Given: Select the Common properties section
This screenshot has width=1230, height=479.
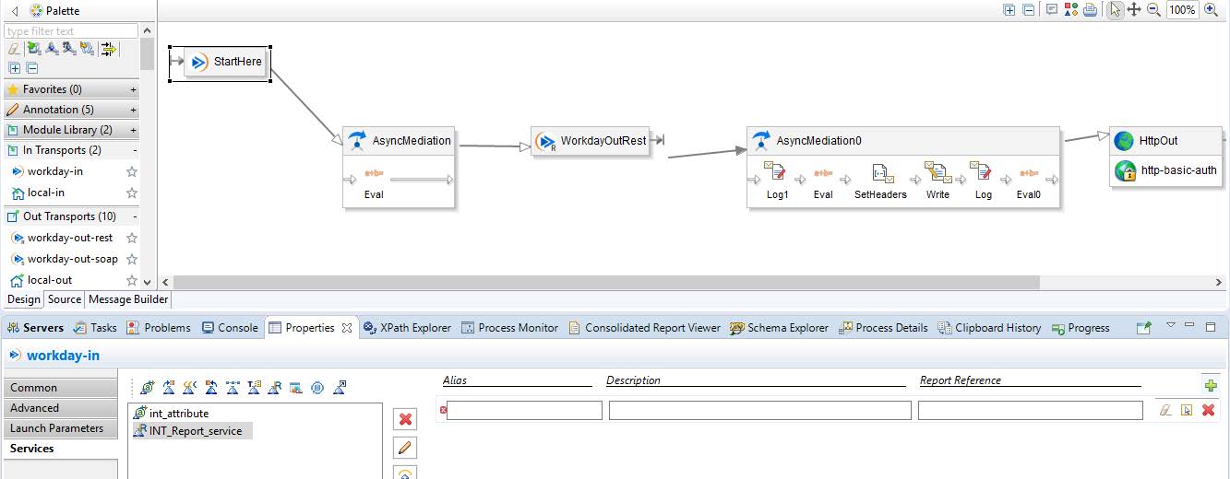Looking at the screenshot, I should (x=60, y=388).
